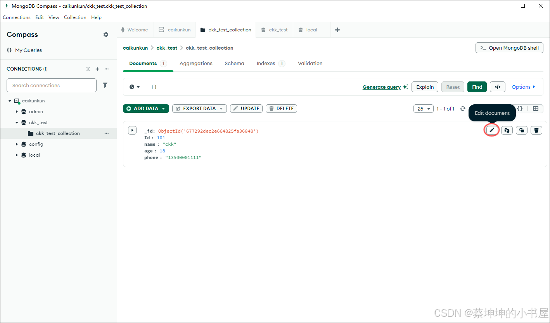550x323 pixels.
Task: Toggle the connections filter funnel
Action: click(x=105, y=85)
